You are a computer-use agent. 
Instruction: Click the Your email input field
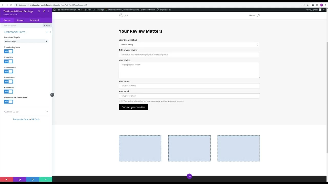[x=189, y=96]
